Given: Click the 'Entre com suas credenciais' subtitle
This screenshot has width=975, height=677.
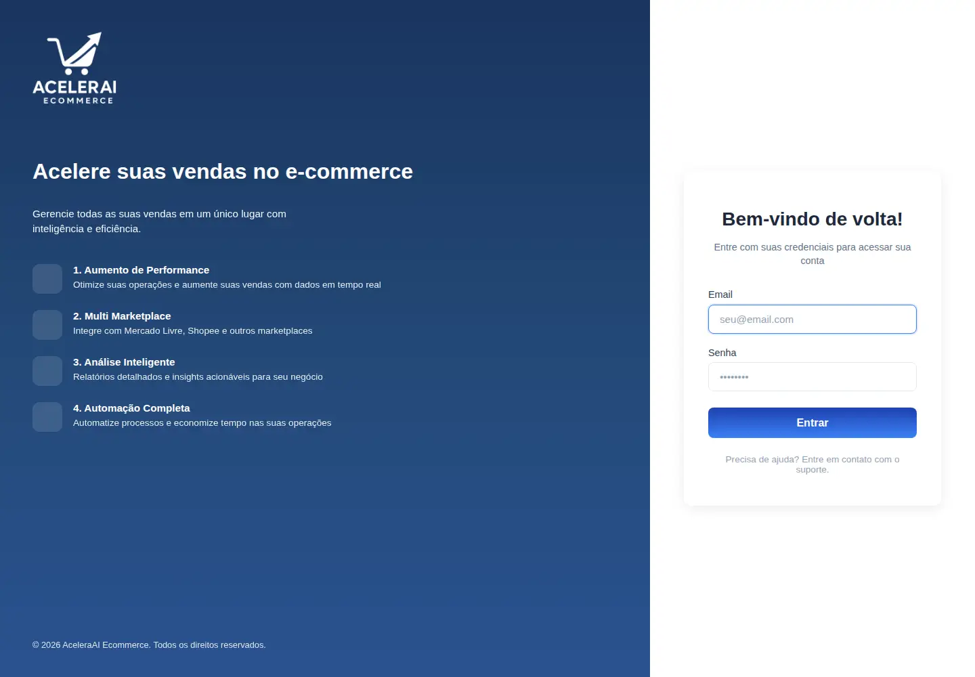Looking at the screenshot, I should [812, 254].
